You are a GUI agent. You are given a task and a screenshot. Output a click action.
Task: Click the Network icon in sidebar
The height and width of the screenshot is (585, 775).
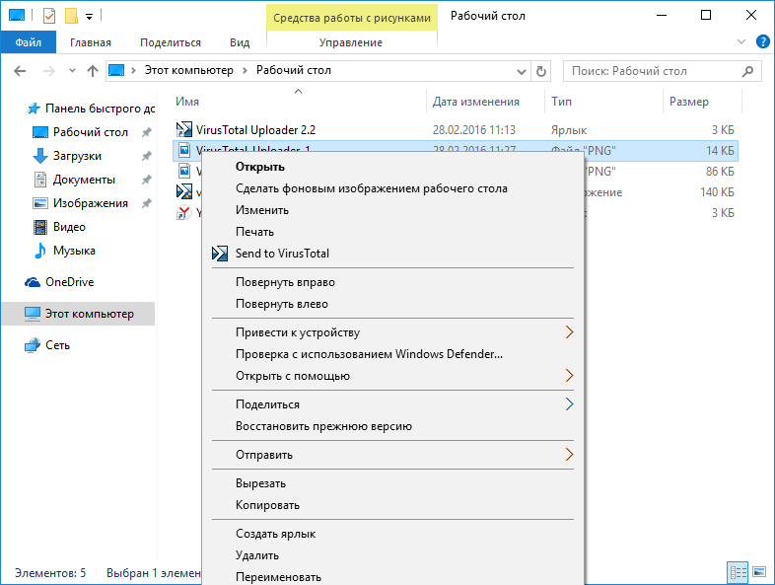33,345
